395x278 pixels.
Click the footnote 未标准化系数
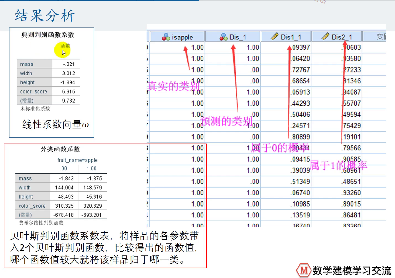(35, 108)
